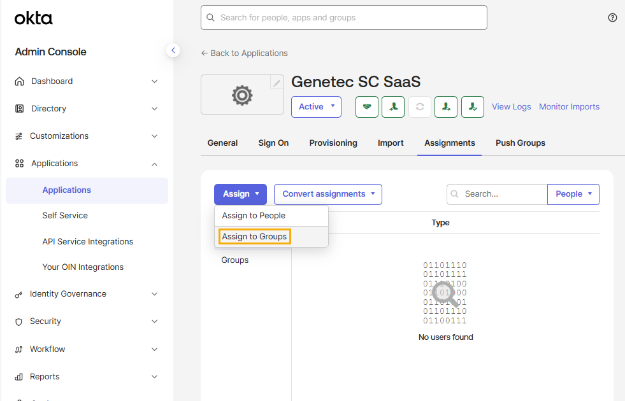Image resolution: width=625 pixels, height=401 pixels.
Task: Click the Type column header
Action: click(440, 223)
